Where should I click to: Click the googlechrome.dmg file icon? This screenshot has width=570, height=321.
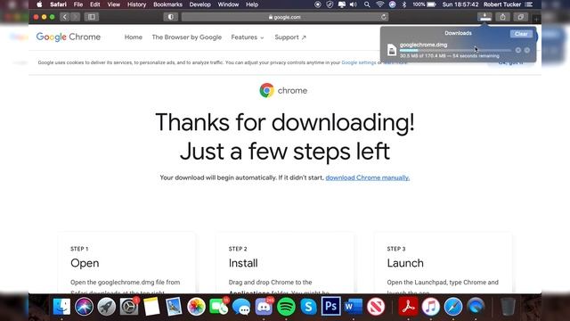[x=392, y=50]
